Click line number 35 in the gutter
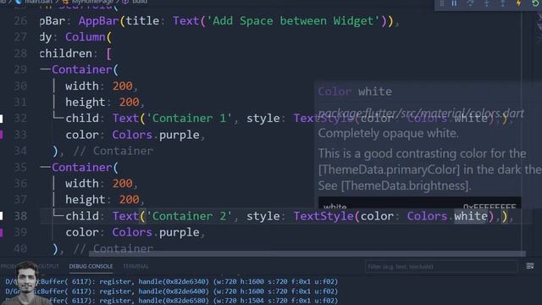 point(20,168)
